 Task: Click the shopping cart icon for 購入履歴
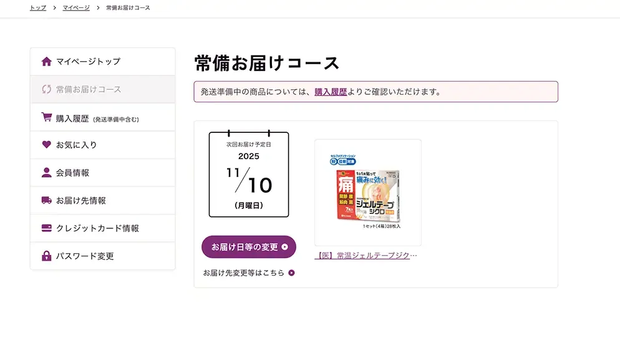click(x=46, y=117)
